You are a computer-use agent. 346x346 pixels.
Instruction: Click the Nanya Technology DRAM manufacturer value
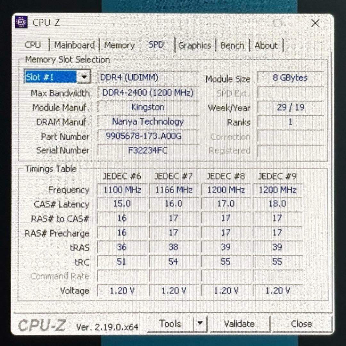coord(148,122)
